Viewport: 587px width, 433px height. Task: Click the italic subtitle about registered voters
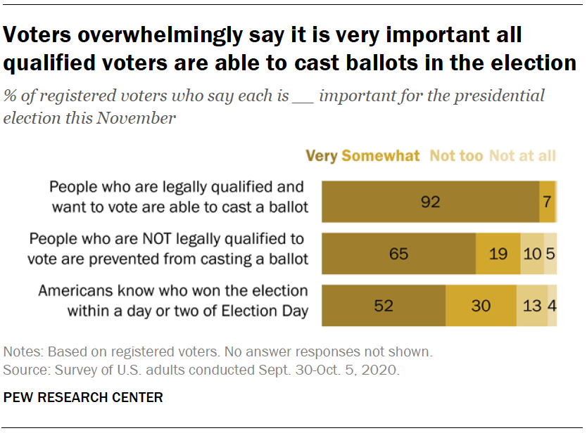274,107
